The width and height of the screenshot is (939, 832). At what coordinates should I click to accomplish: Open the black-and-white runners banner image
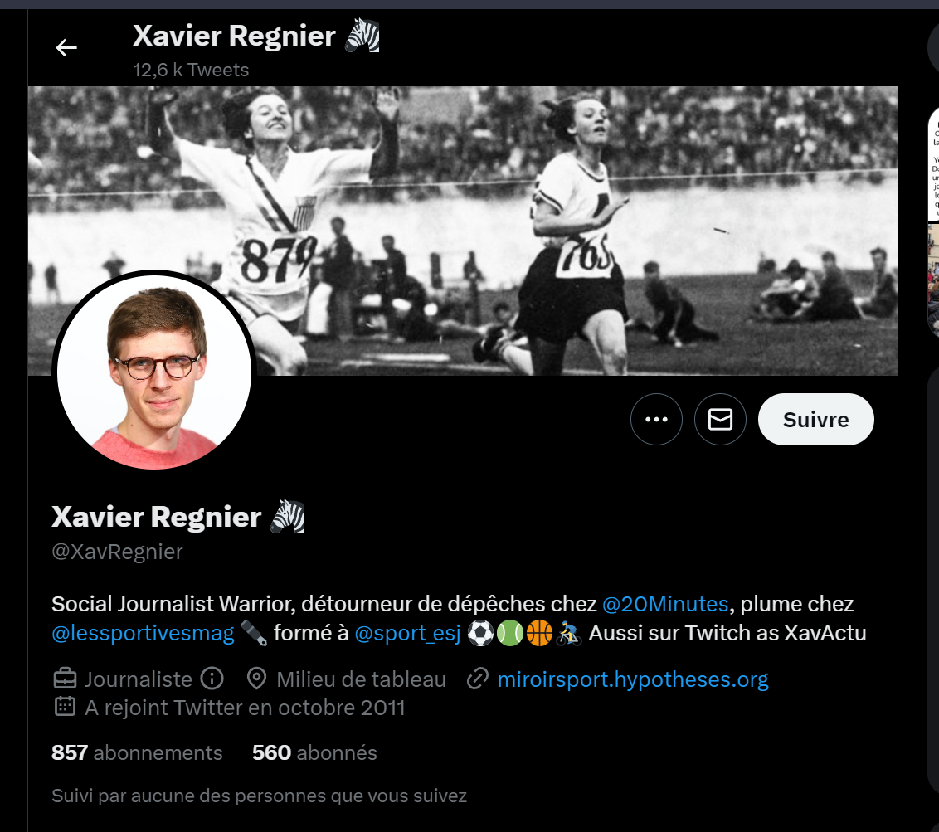click(x=462, y=231)
